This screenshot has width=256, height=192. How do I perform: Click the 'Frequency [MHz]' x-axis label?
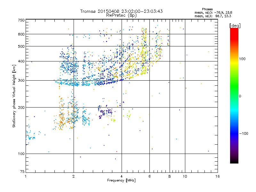coord(121,180)
